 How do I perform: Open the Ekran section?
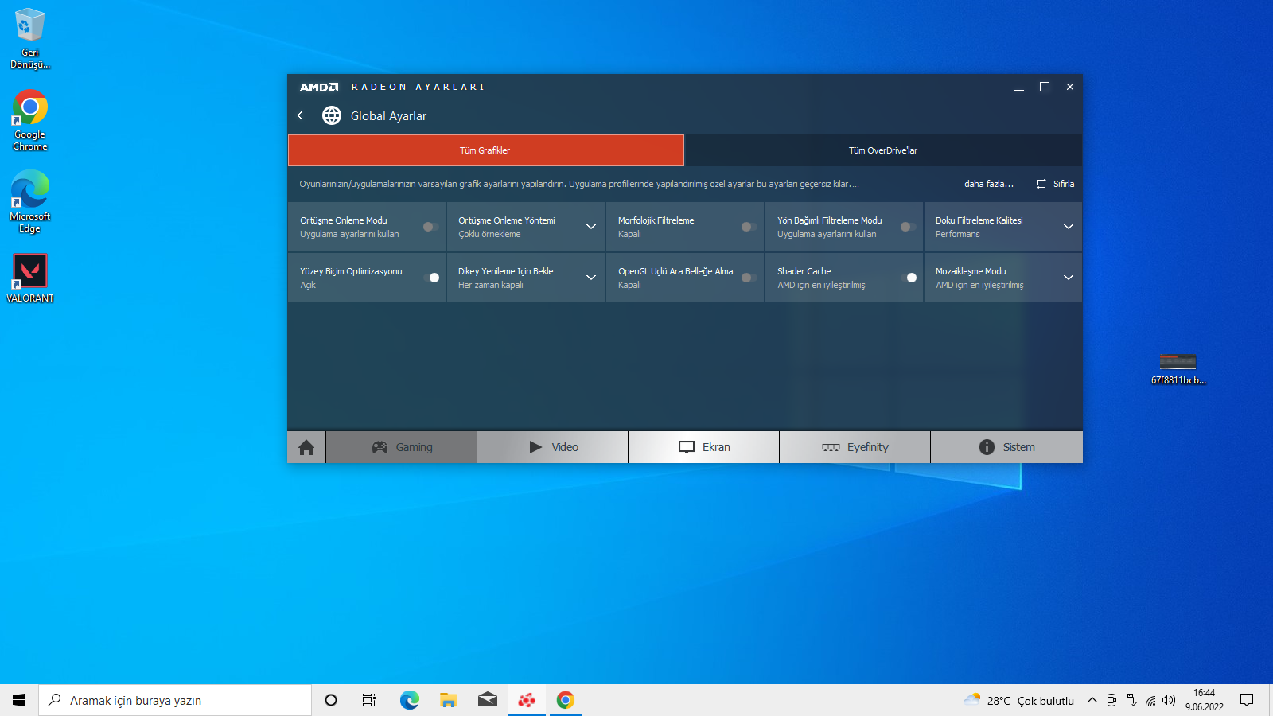704,447
